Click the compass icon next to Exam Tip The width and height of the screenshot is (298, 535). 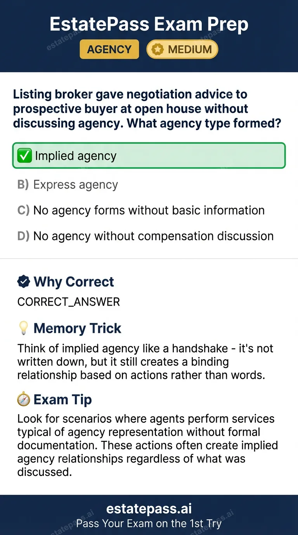point(23,399)
